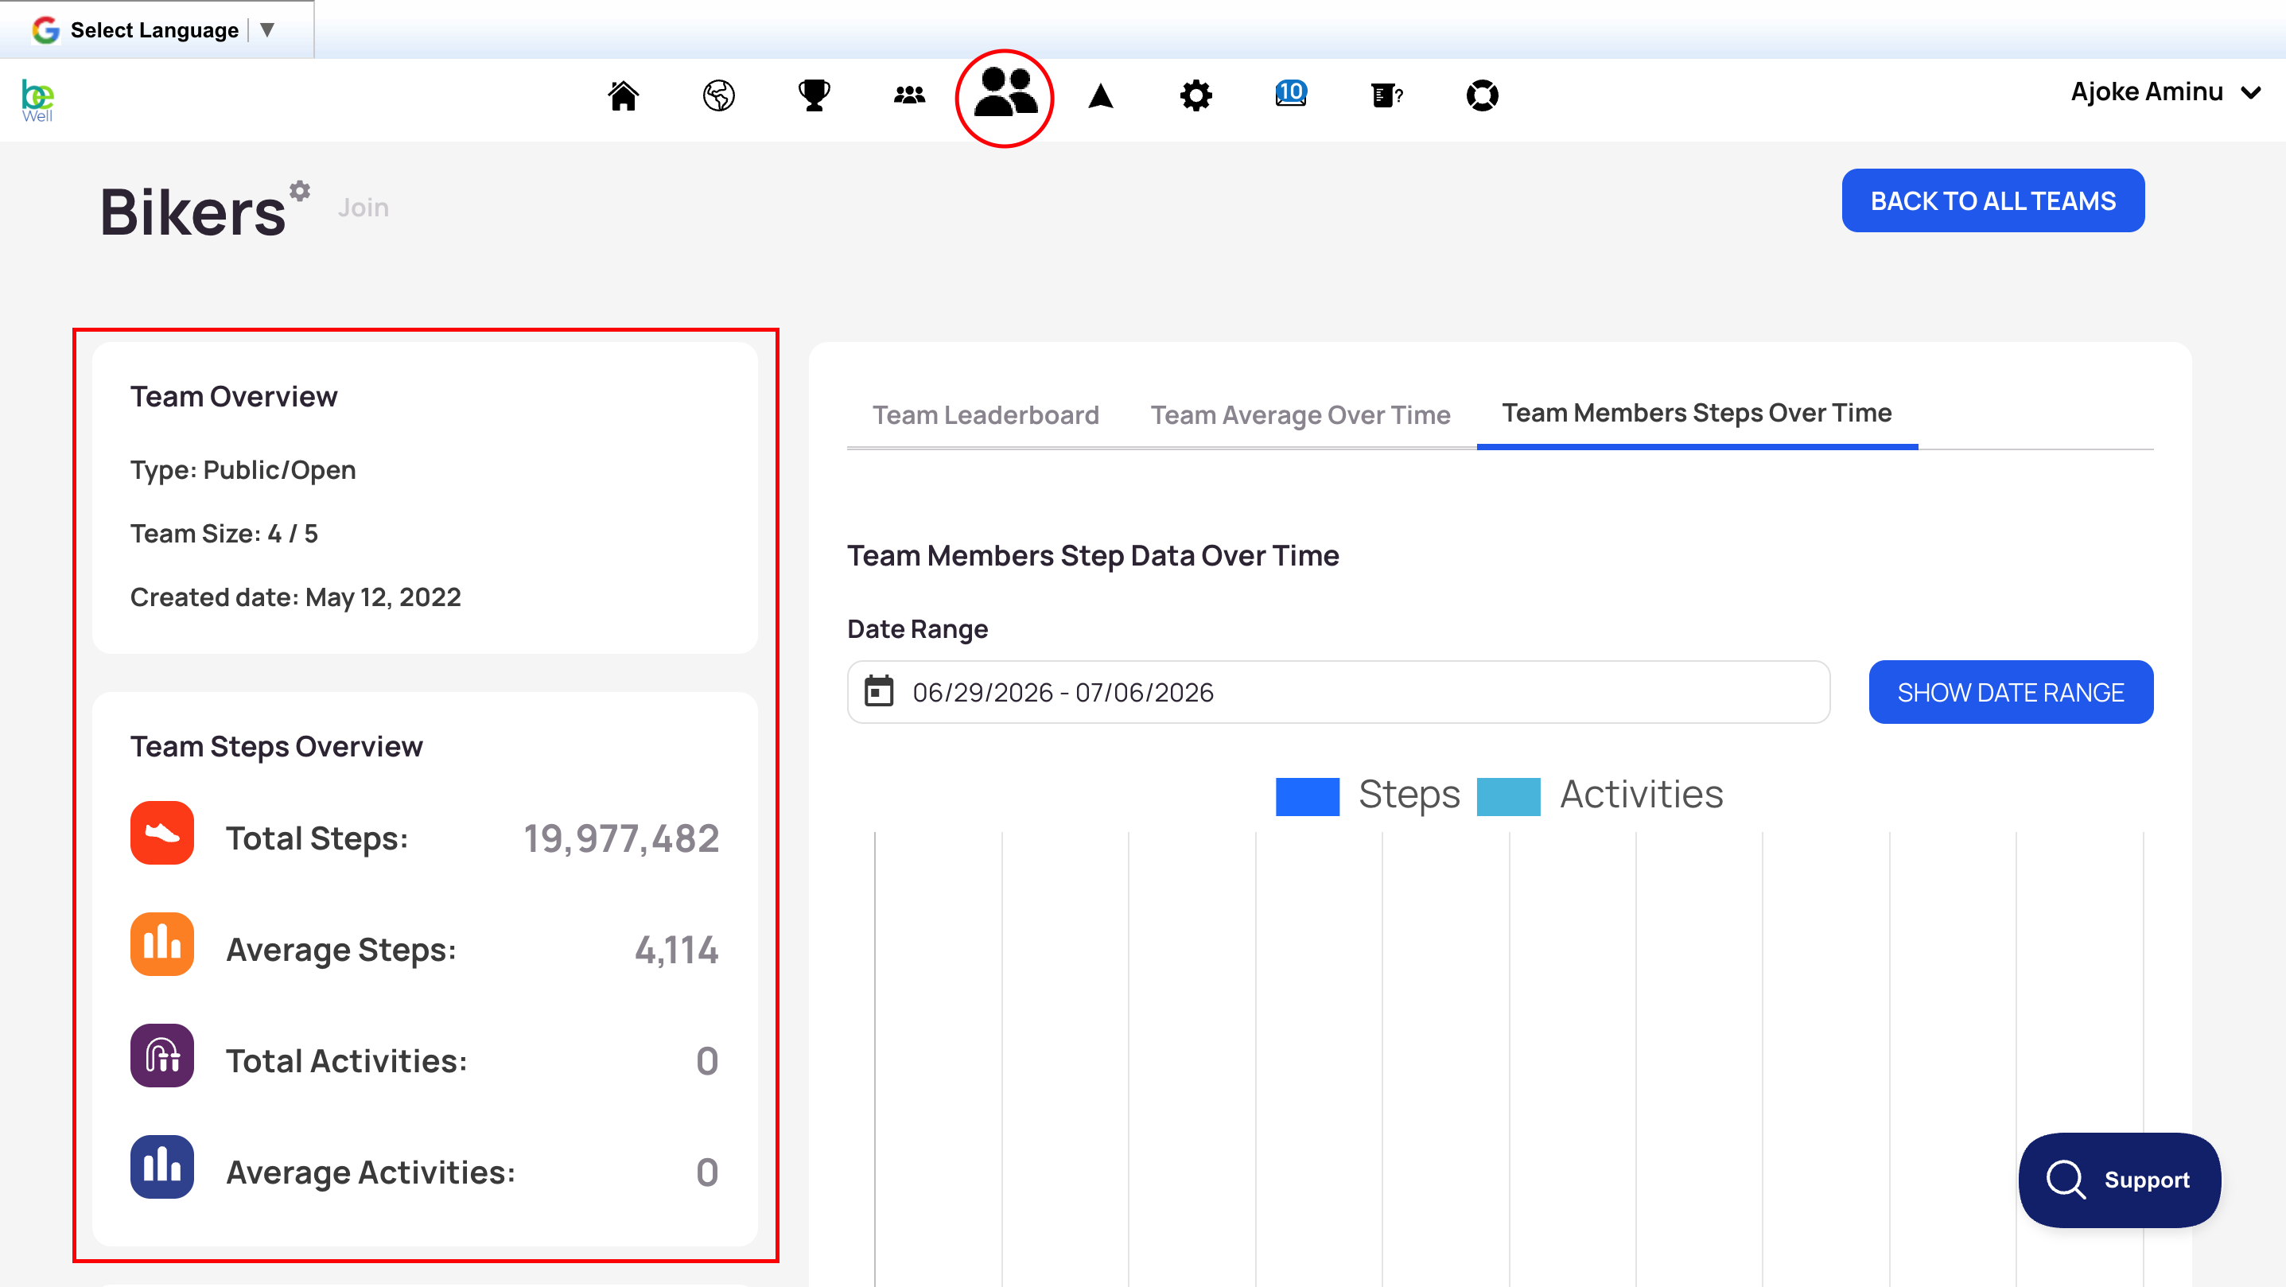Click Team Members Step Data Over Time heading
This screenshot has height=1287, width=2286.
[x=1094, y=556]
